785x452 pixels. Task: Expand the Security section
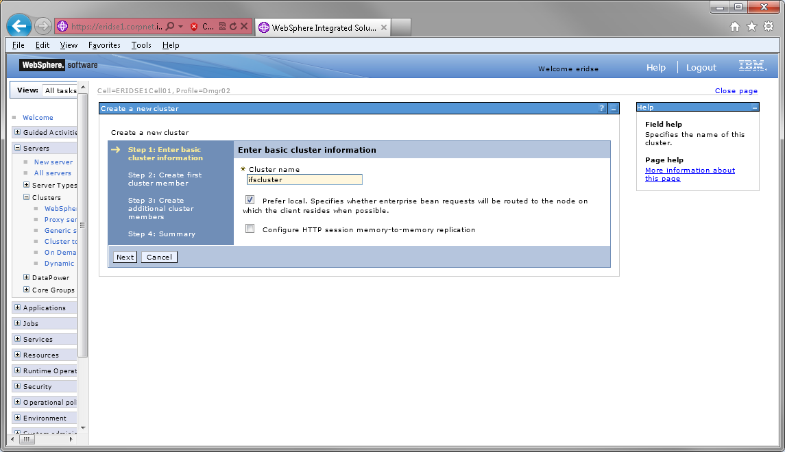[18, 386]
